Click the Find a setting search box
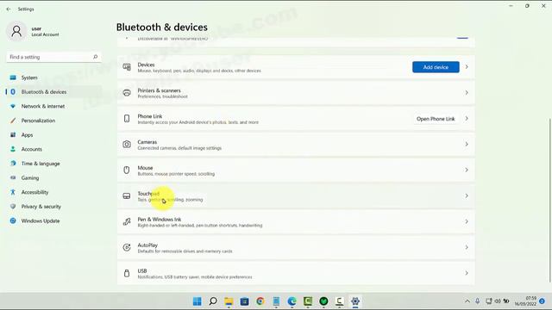The width and height of the screenshot is (552, 310). click(53, 57)
